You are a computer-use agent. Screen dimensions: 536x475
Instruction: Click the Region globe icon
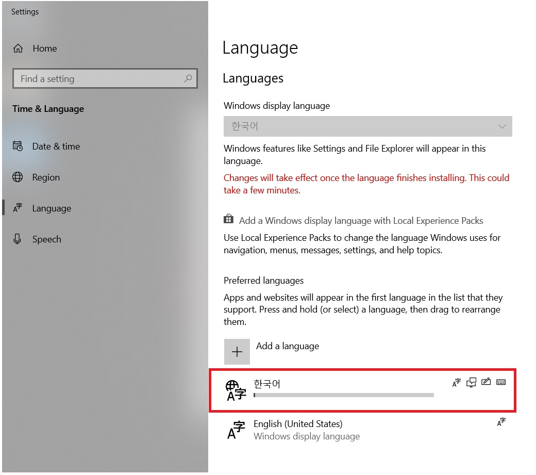pos(18,177)
